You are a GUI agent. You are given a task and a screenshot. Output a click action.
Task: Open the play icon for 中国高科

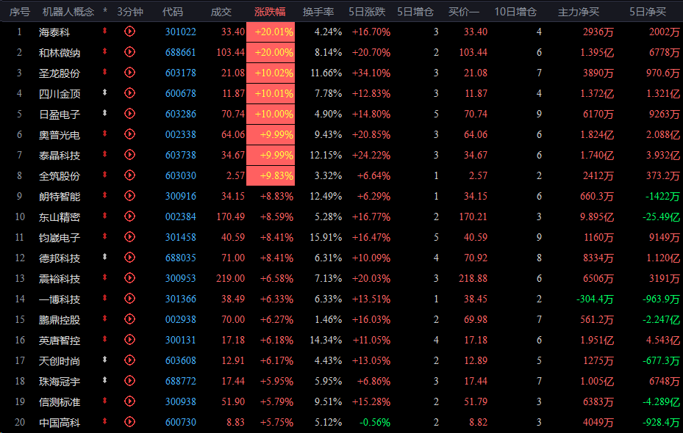click(130, 422)
